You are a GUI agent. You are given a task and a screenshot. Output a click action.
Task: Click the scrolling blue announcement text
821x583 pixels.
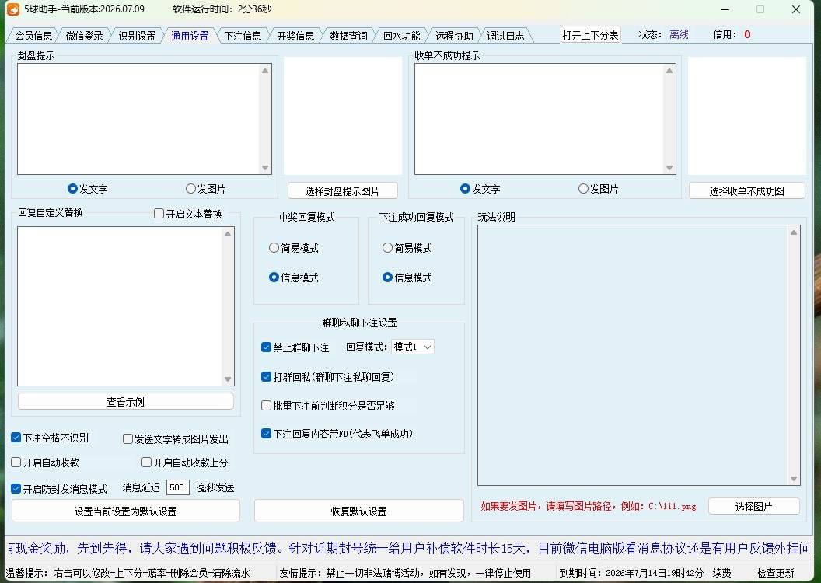(409, 549)
